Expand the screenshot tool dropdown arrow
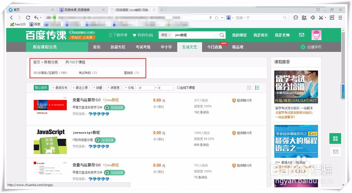The height and width of the screenshot is (193, 352). (x=325, y=18)
